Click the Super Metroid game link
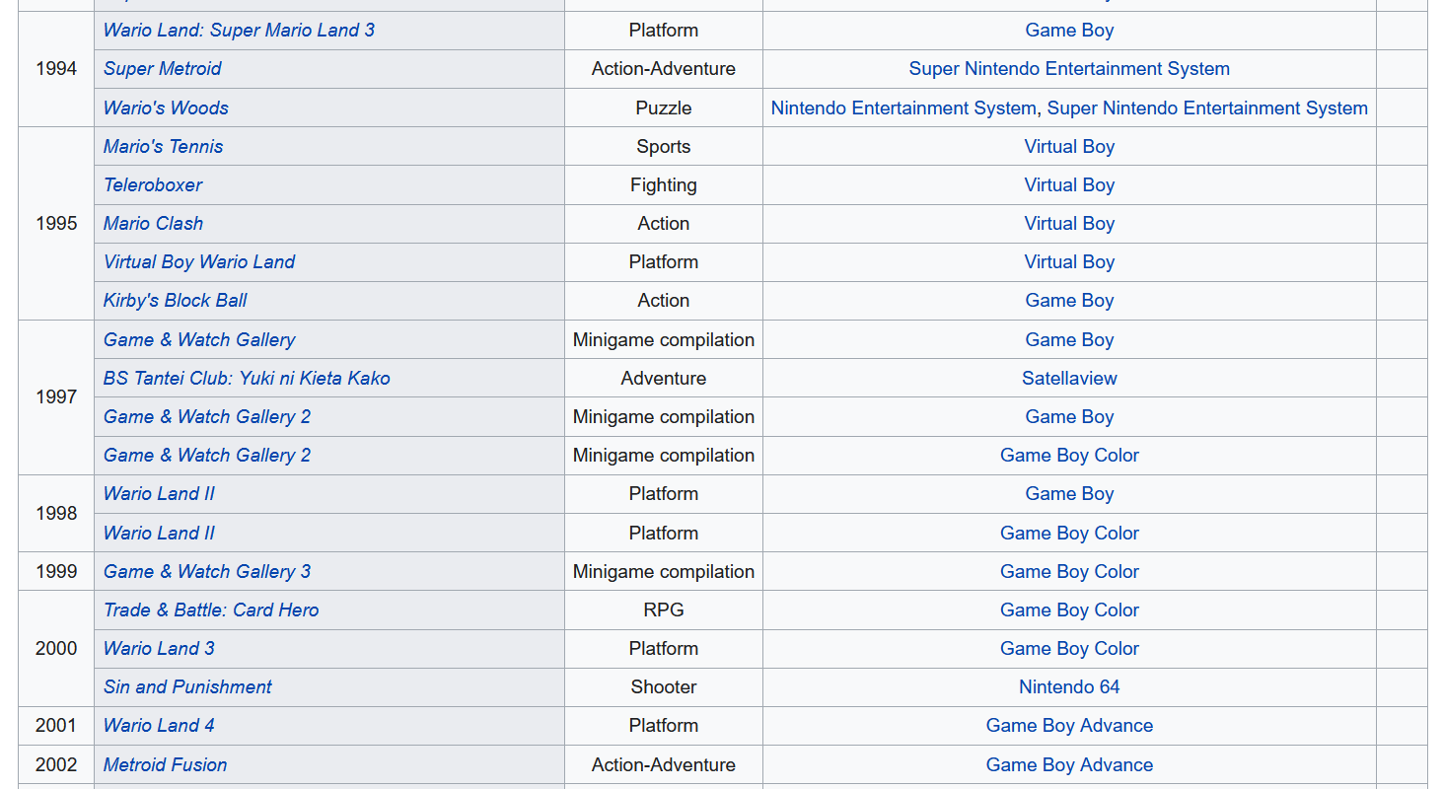 point(163,69)
